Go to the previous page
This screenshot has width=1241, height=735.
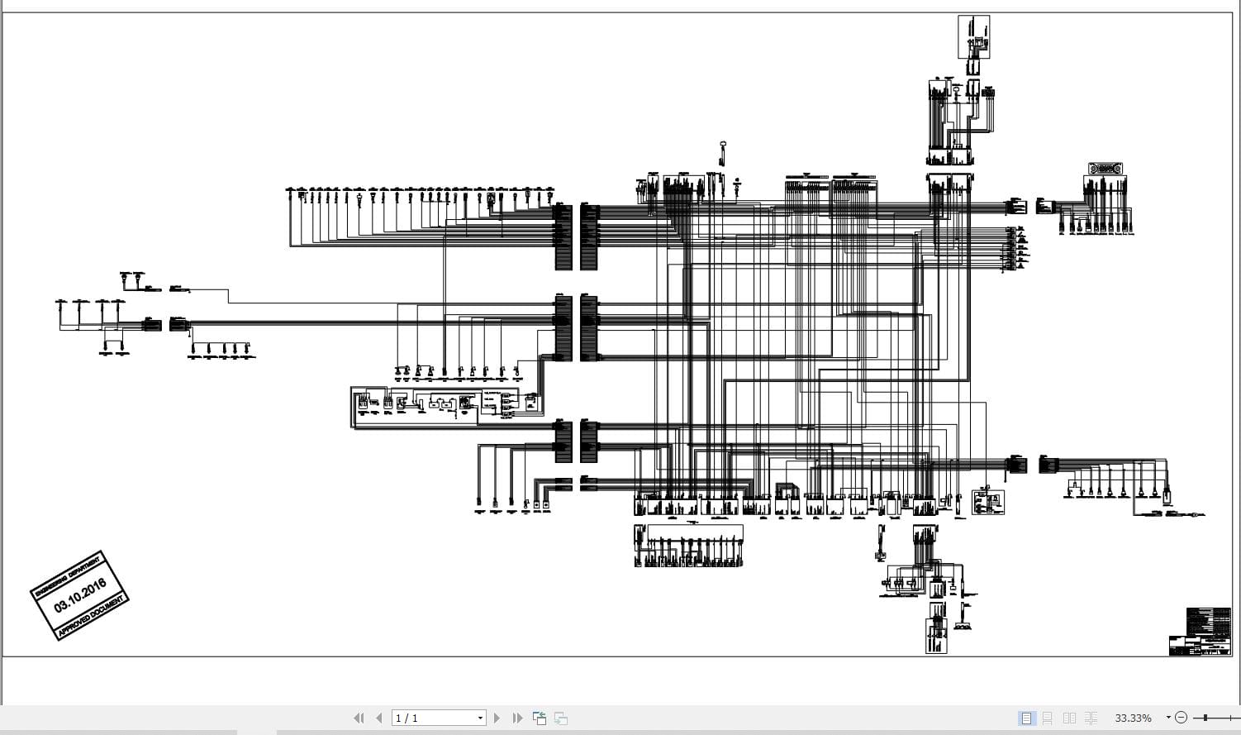coord(379,718)
